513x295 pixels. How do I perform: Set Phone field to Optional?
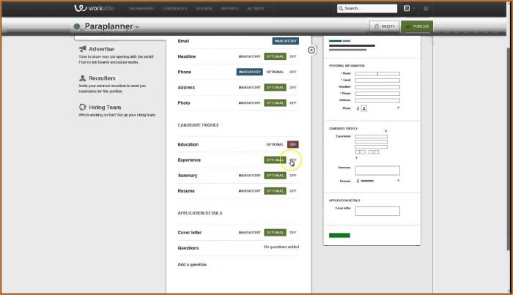click(x=275, y=72)
